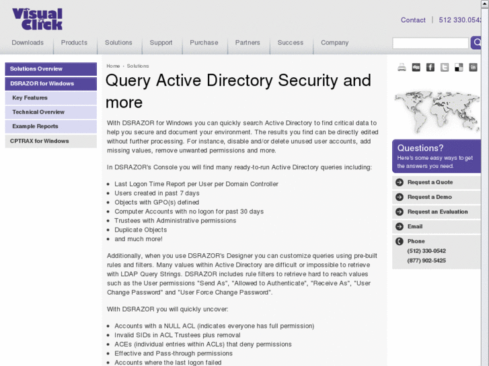Share the page on Facebook
Viewport: 489px width, 366px height.
click(430, 67)
